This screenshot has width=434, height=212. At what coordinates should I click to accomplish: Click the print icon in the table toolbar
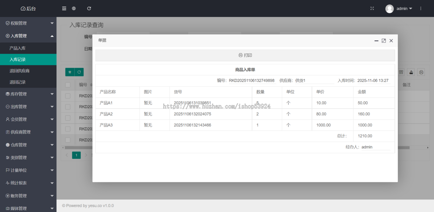pyautogui.click(x=421, y=72)
